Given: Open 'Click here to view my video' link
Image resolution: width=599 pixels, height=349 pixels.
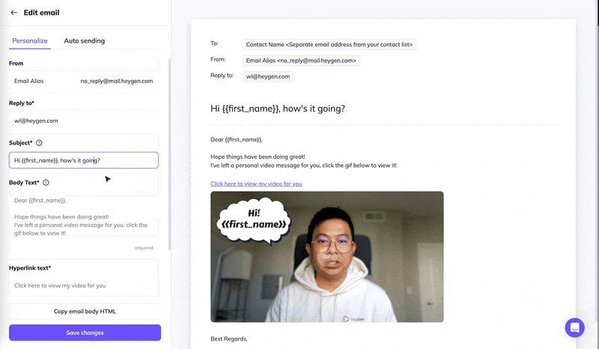Looking at the screenshot, I should tap(256, 184).
